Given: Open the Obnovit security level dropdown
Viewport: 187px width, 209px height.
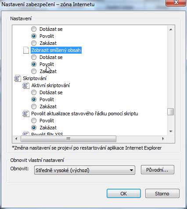Looking at the screenshot, I should pos(85,170).
